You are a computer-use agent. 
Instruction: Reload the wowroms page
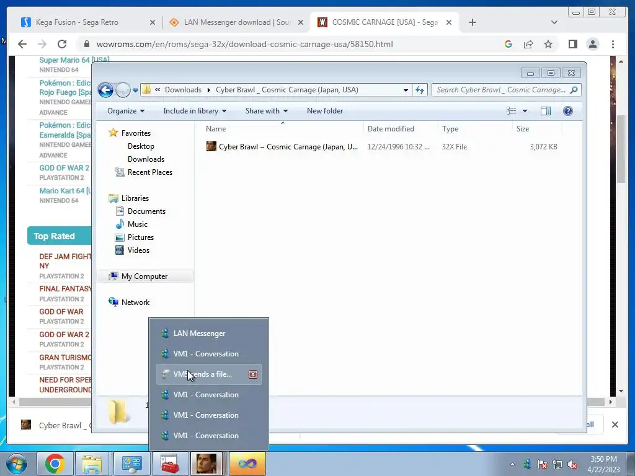point(62,44)
